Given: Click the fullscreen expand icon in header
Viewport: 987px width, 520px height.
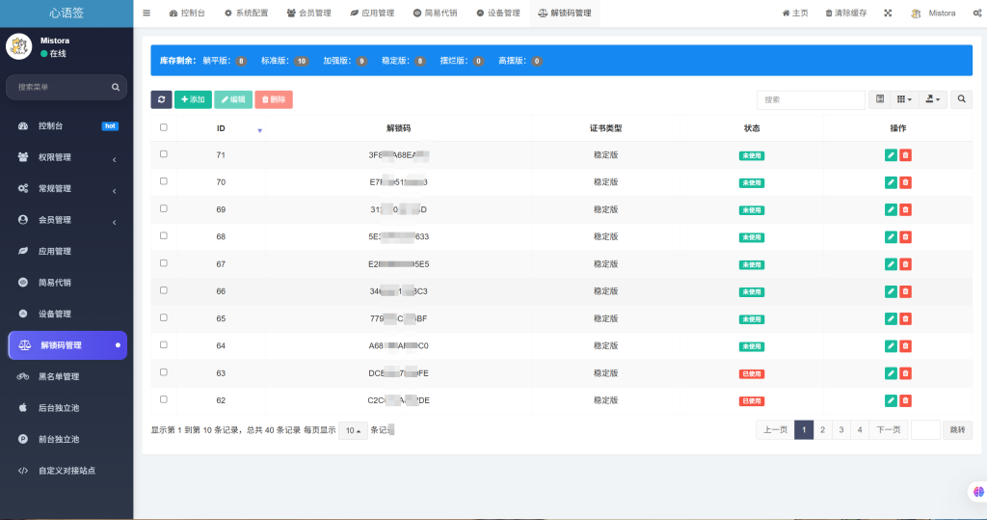Looking at the screenshot, I should click(x=888, y=13).
